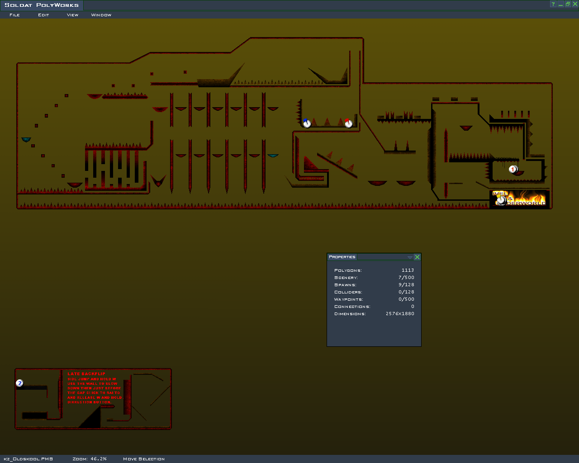This screenshot has width=579, height=463.
Task: Click the teal bowl polygon on left wall
Action: pyautogui.click(x=26, y=140)
